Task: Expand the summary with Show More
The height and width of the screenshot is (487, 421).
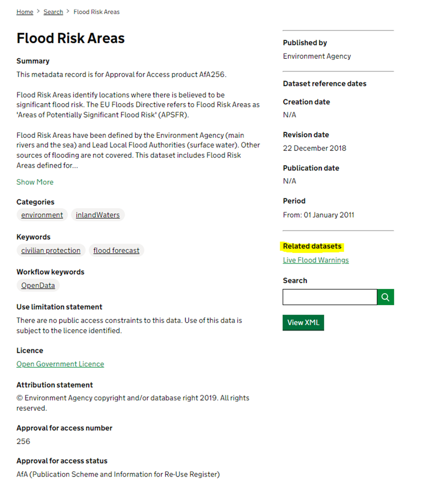Action: coord(35,182)
